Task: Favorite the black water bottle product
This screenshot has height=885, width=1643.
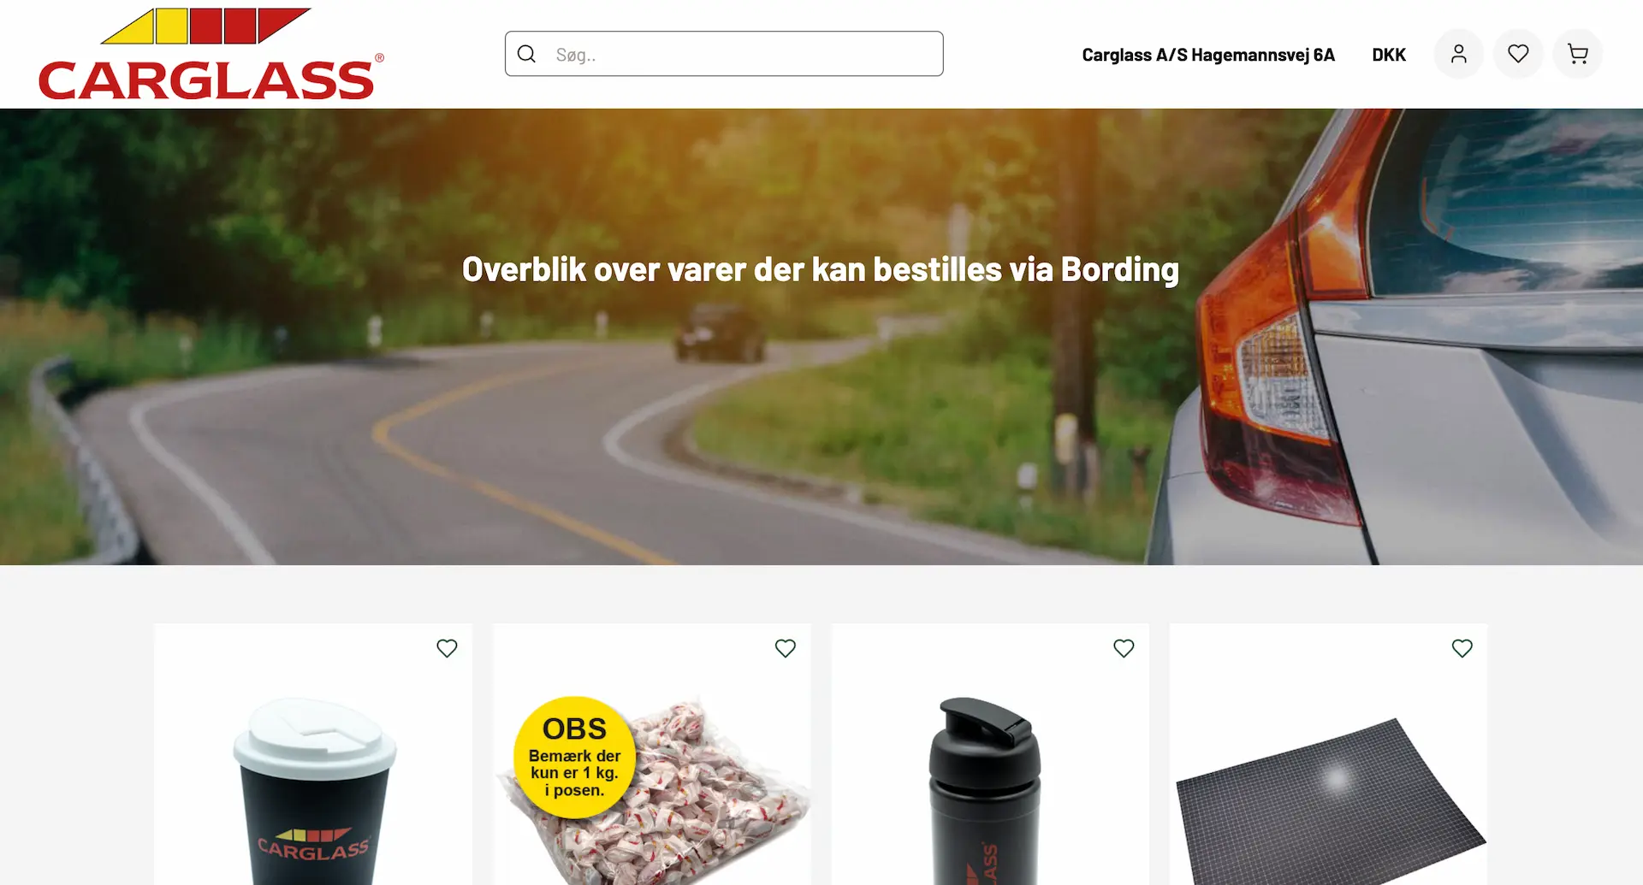Action: click(1124, 648)
